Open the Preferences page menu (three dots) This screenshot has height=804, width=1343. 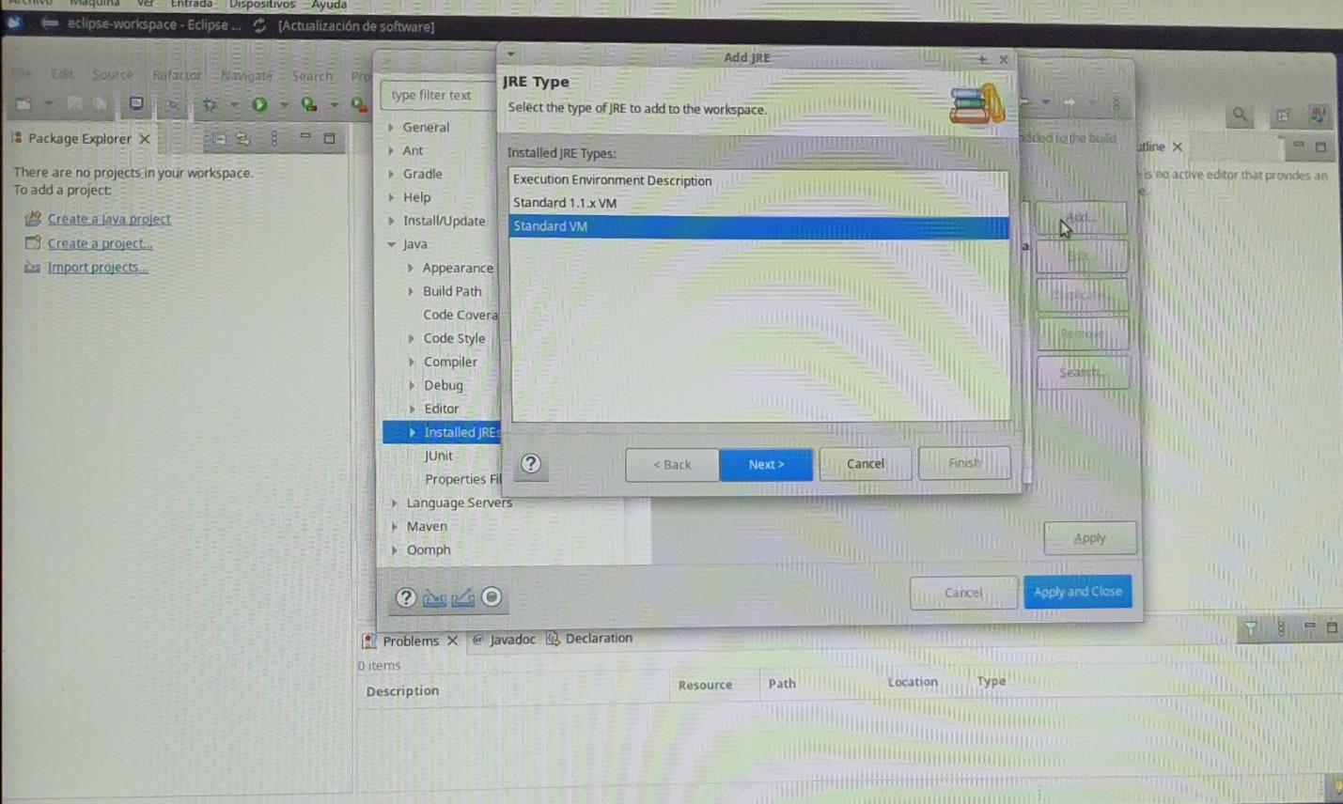point(1116,101)
